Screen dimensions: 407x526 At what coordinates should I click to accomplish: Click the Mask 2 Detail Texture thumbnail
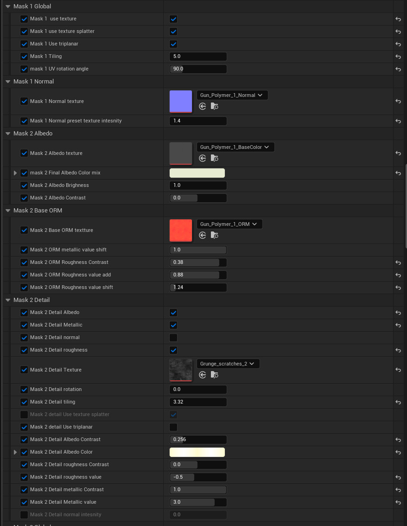click(181, 370)
